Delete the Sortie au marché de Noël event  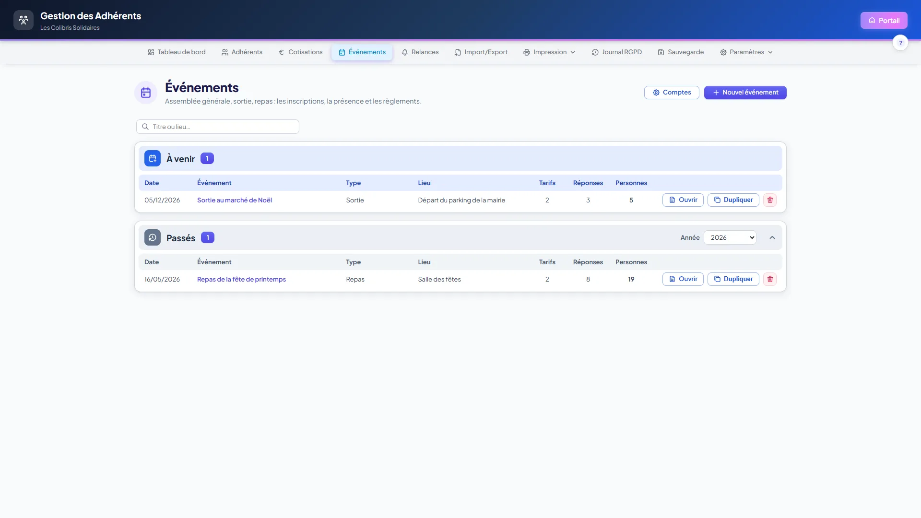pyautogui.click(x=770, y=200)
